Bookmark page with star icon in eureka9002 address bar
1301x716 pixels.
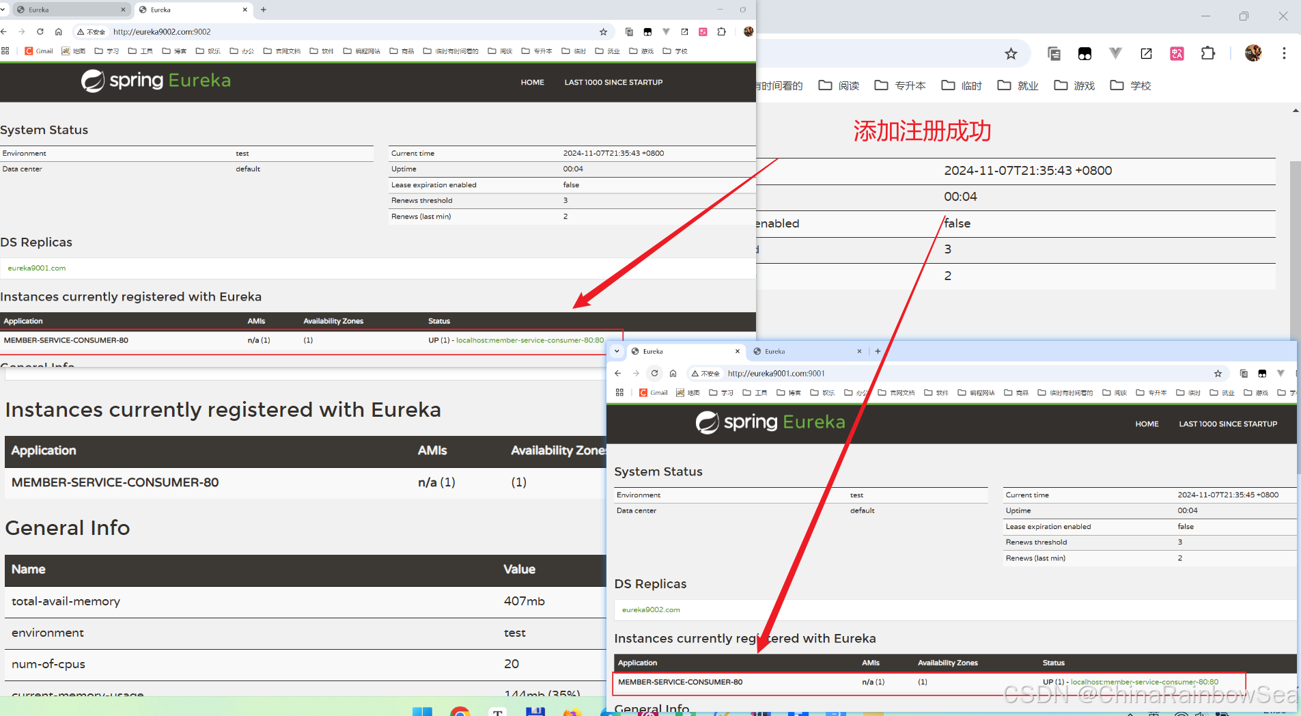coord(603,31)
